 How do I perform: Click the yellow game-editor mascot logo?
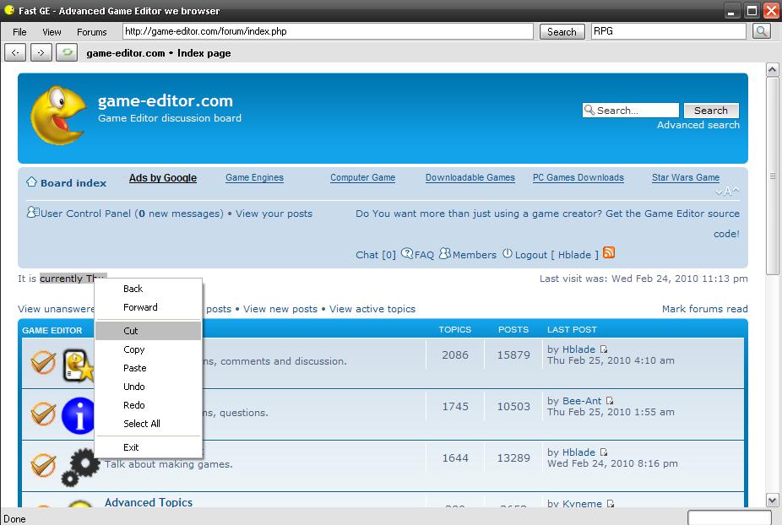click(58, 115)
